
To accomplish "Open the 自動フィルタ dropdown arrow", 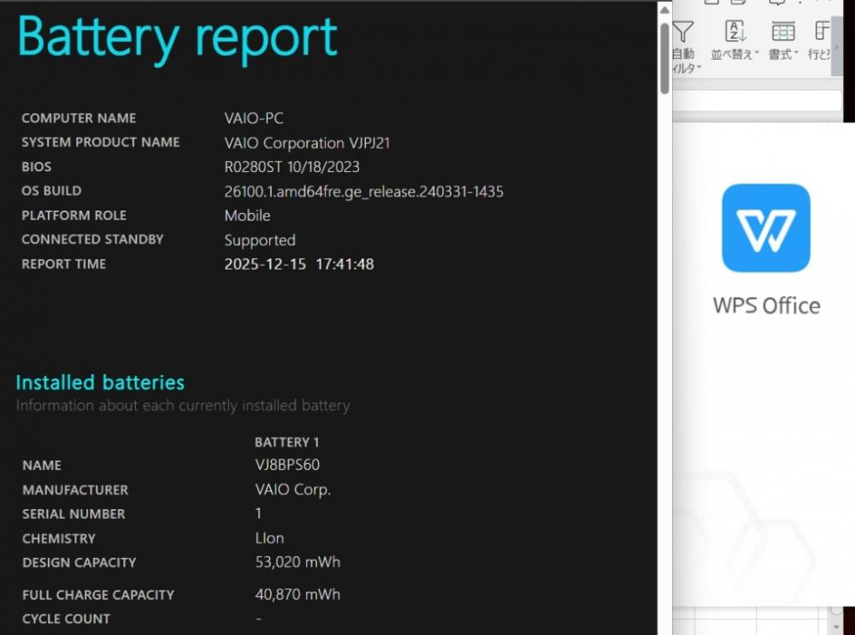I will 699,68.
